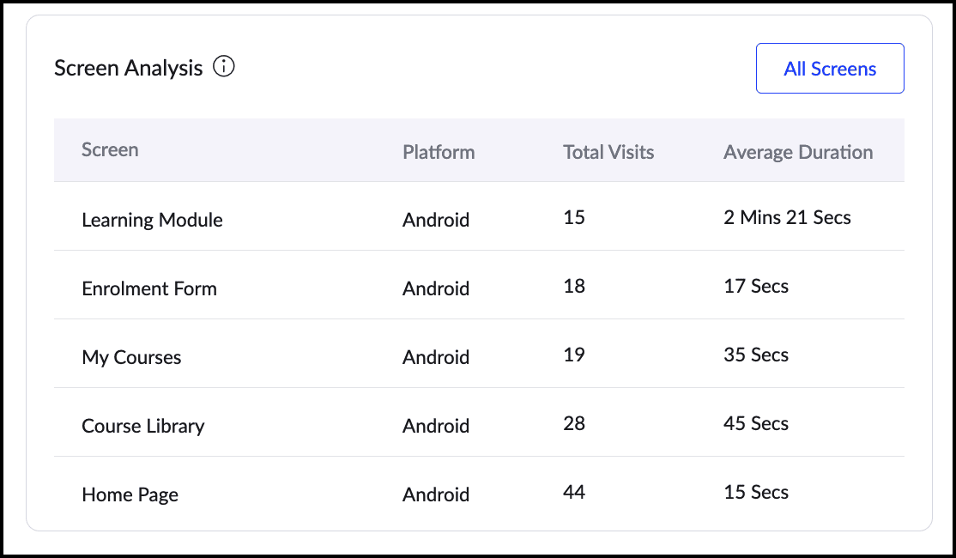The width and height of the screenshot is (956, 558).
Task: Open the All Screens button
Action: tap(830, 69)
